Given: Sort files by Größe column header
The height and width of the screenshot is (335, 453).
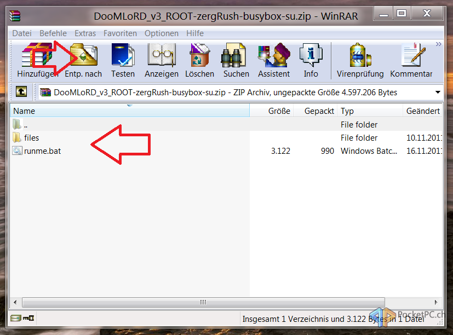Looking at the screenshot, I should pyautogui.click(x=279, y=111).
